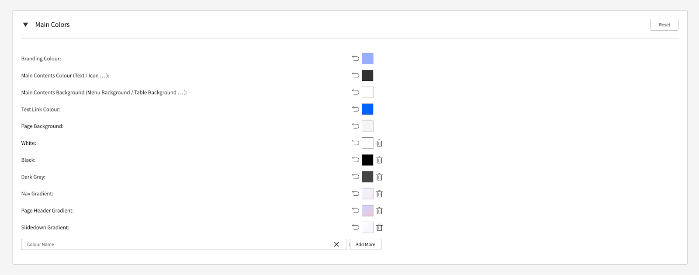Click the Reset button
The width and height of the screenshot is (699, 275).
[664, 25]
